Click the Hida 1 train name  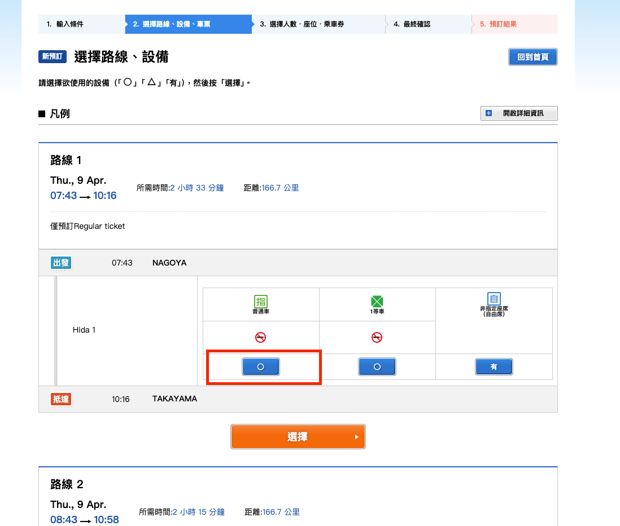84,330
